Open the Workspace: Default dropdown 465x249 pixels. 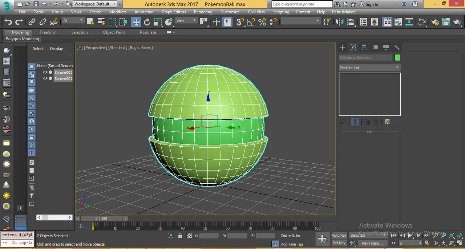pyautogui.click(x=95, y=4)
